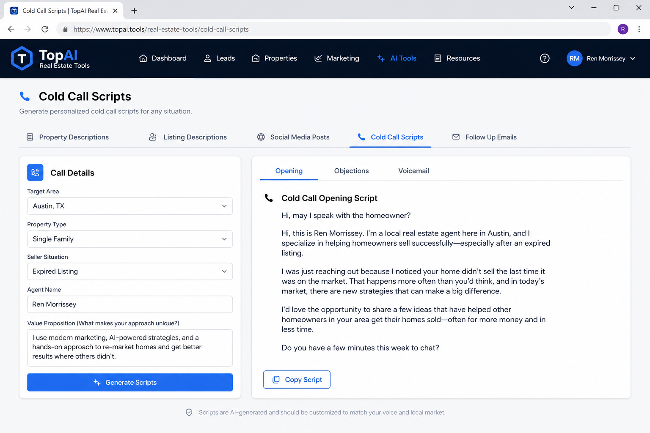Click the Leads person icon
The image size is (650, 433).
(x=208, y=58)
